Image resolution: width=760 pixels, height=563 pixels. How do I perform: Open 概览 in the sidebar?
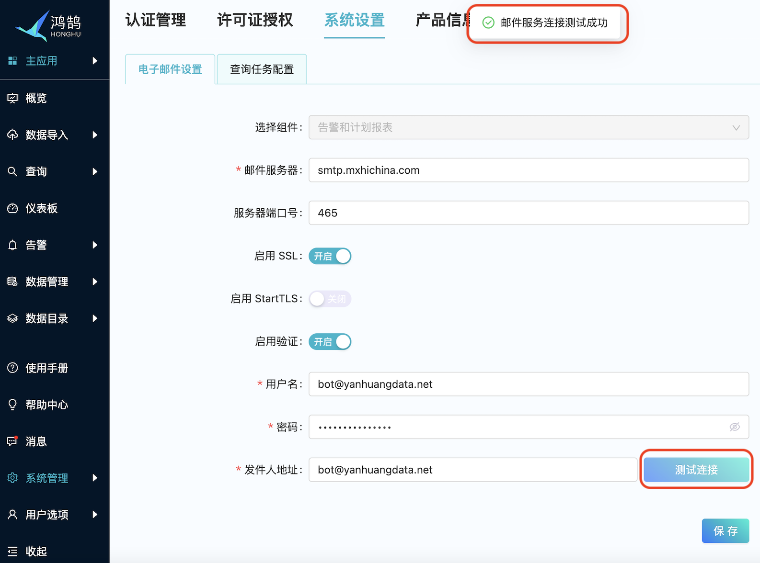pyautogui.click(x=36, y=98)
